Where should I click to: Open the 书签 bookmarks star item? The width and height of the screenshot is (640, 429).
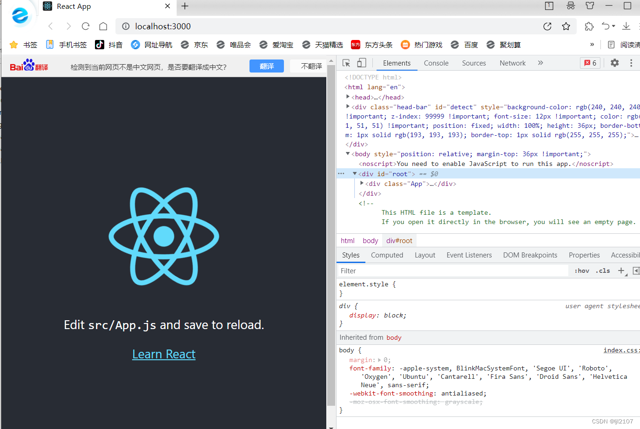[23, 45]
